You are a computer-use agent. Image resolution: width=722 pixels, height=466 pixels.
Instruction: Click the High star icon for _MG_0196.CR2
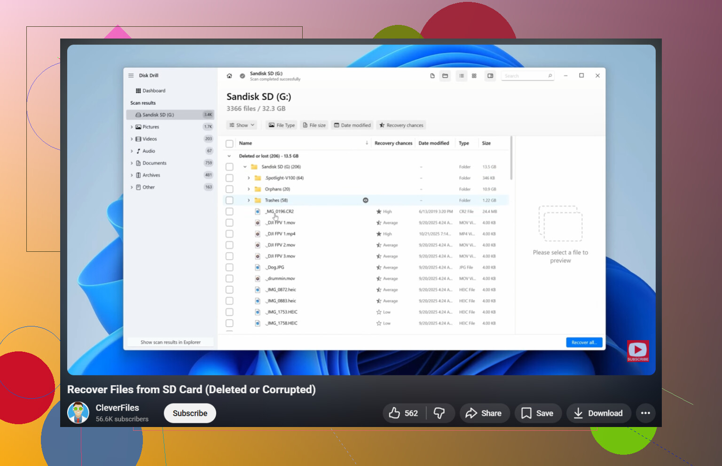(x=379, y=211)
